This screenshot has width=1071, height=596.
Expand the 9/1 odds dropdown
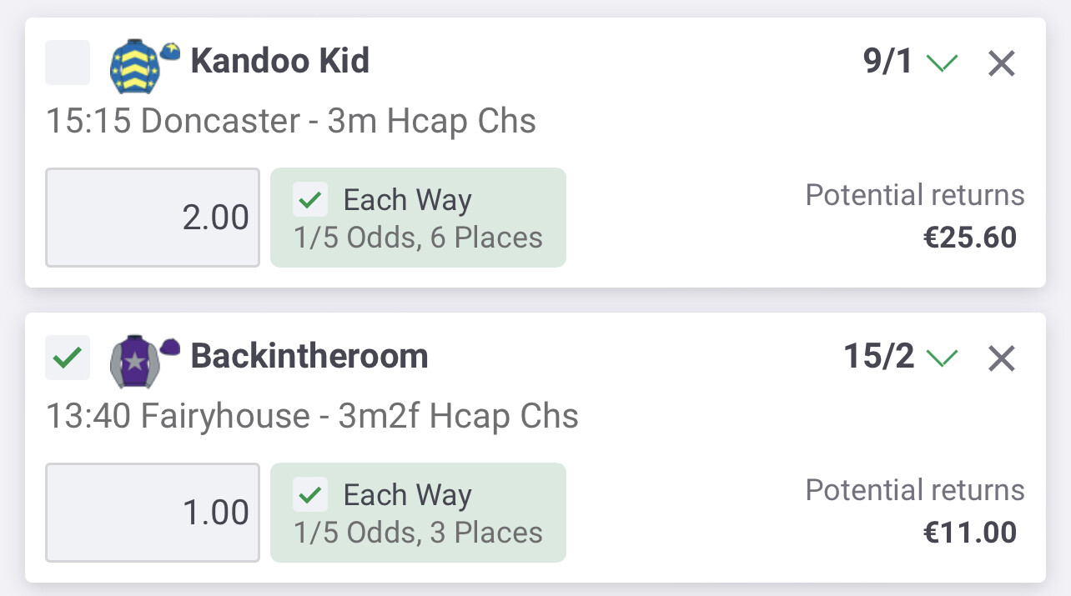[910, 63]
